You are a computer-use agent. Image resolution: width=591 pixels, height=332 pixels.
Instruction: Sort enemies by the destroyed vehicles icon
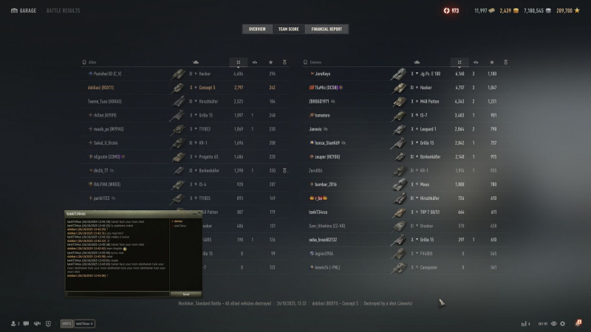pos(476,62)
